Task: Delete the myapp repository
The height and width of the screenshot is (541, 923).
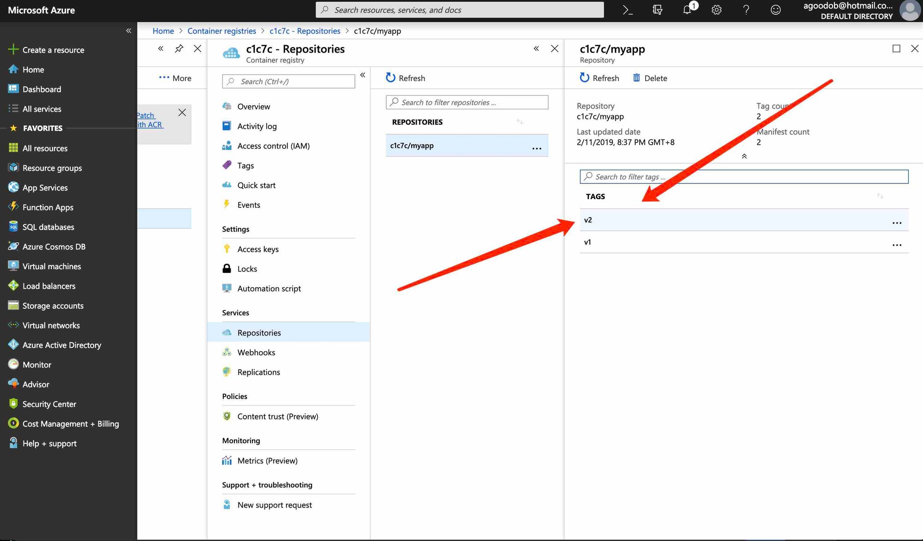Action: (x=650, y=78)
